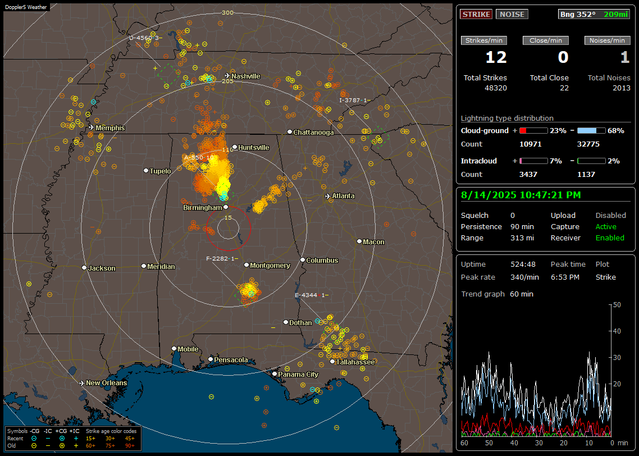Select the Meridian city marker dot
The height and width of the screenshot is (456, 639).
(x=143, y=266)
